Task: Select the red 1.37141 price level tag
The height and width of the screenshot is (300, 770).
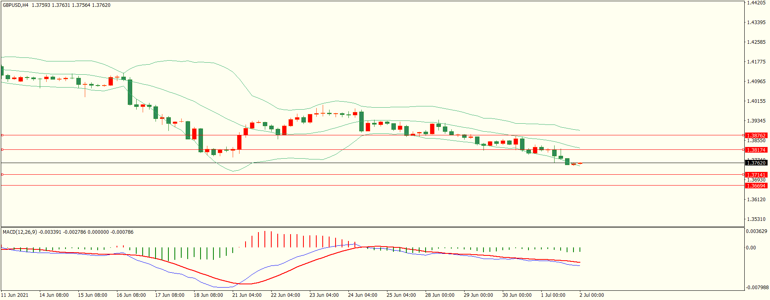Action: (x=756, y=175)
